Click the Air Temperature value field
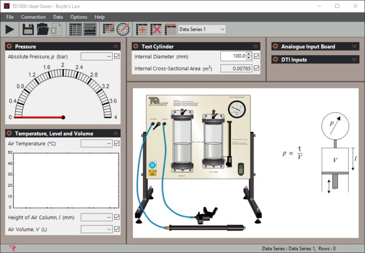 point(96,143)
